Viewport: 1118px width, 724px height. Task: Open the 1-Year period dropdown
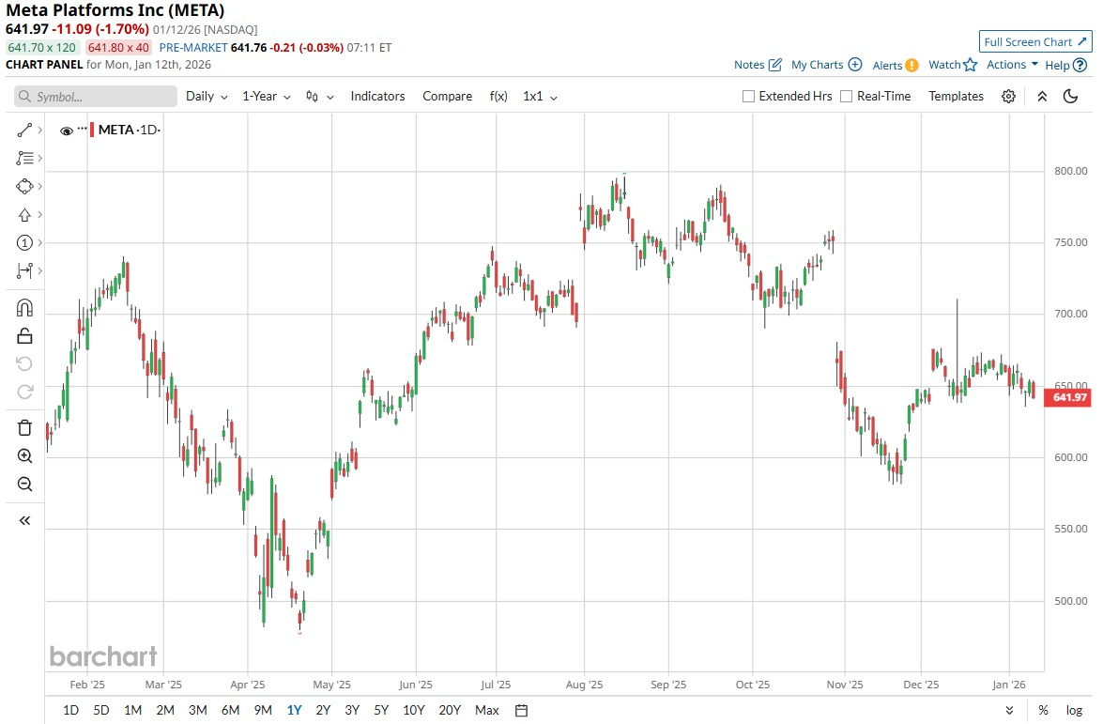267,97
